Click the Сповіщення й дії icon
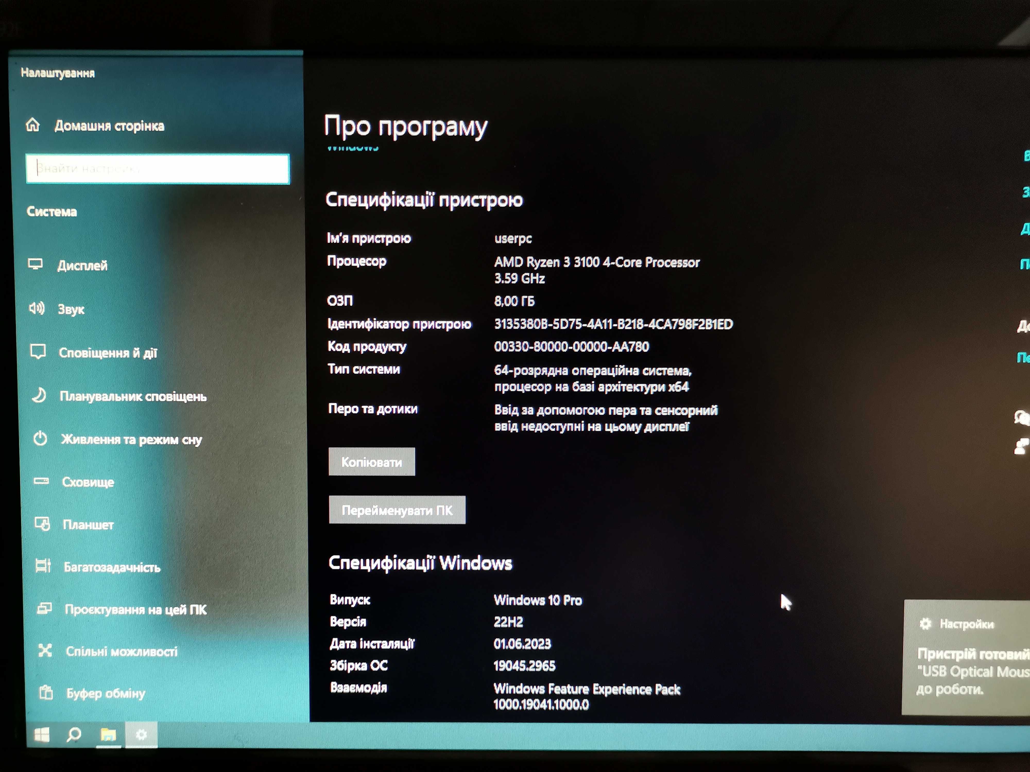Screen dimensions: 1030x772 [38, 352]
